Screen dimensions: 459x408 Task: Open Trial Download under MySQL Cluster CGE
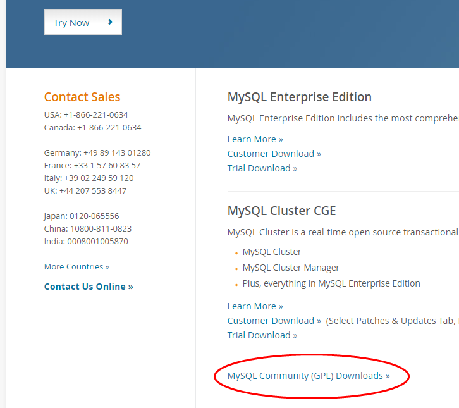(262, 335)
